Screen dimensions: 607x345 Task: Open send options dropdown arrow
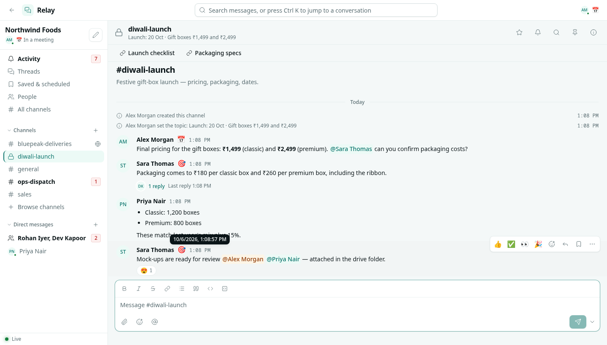[x=592, y=322]
